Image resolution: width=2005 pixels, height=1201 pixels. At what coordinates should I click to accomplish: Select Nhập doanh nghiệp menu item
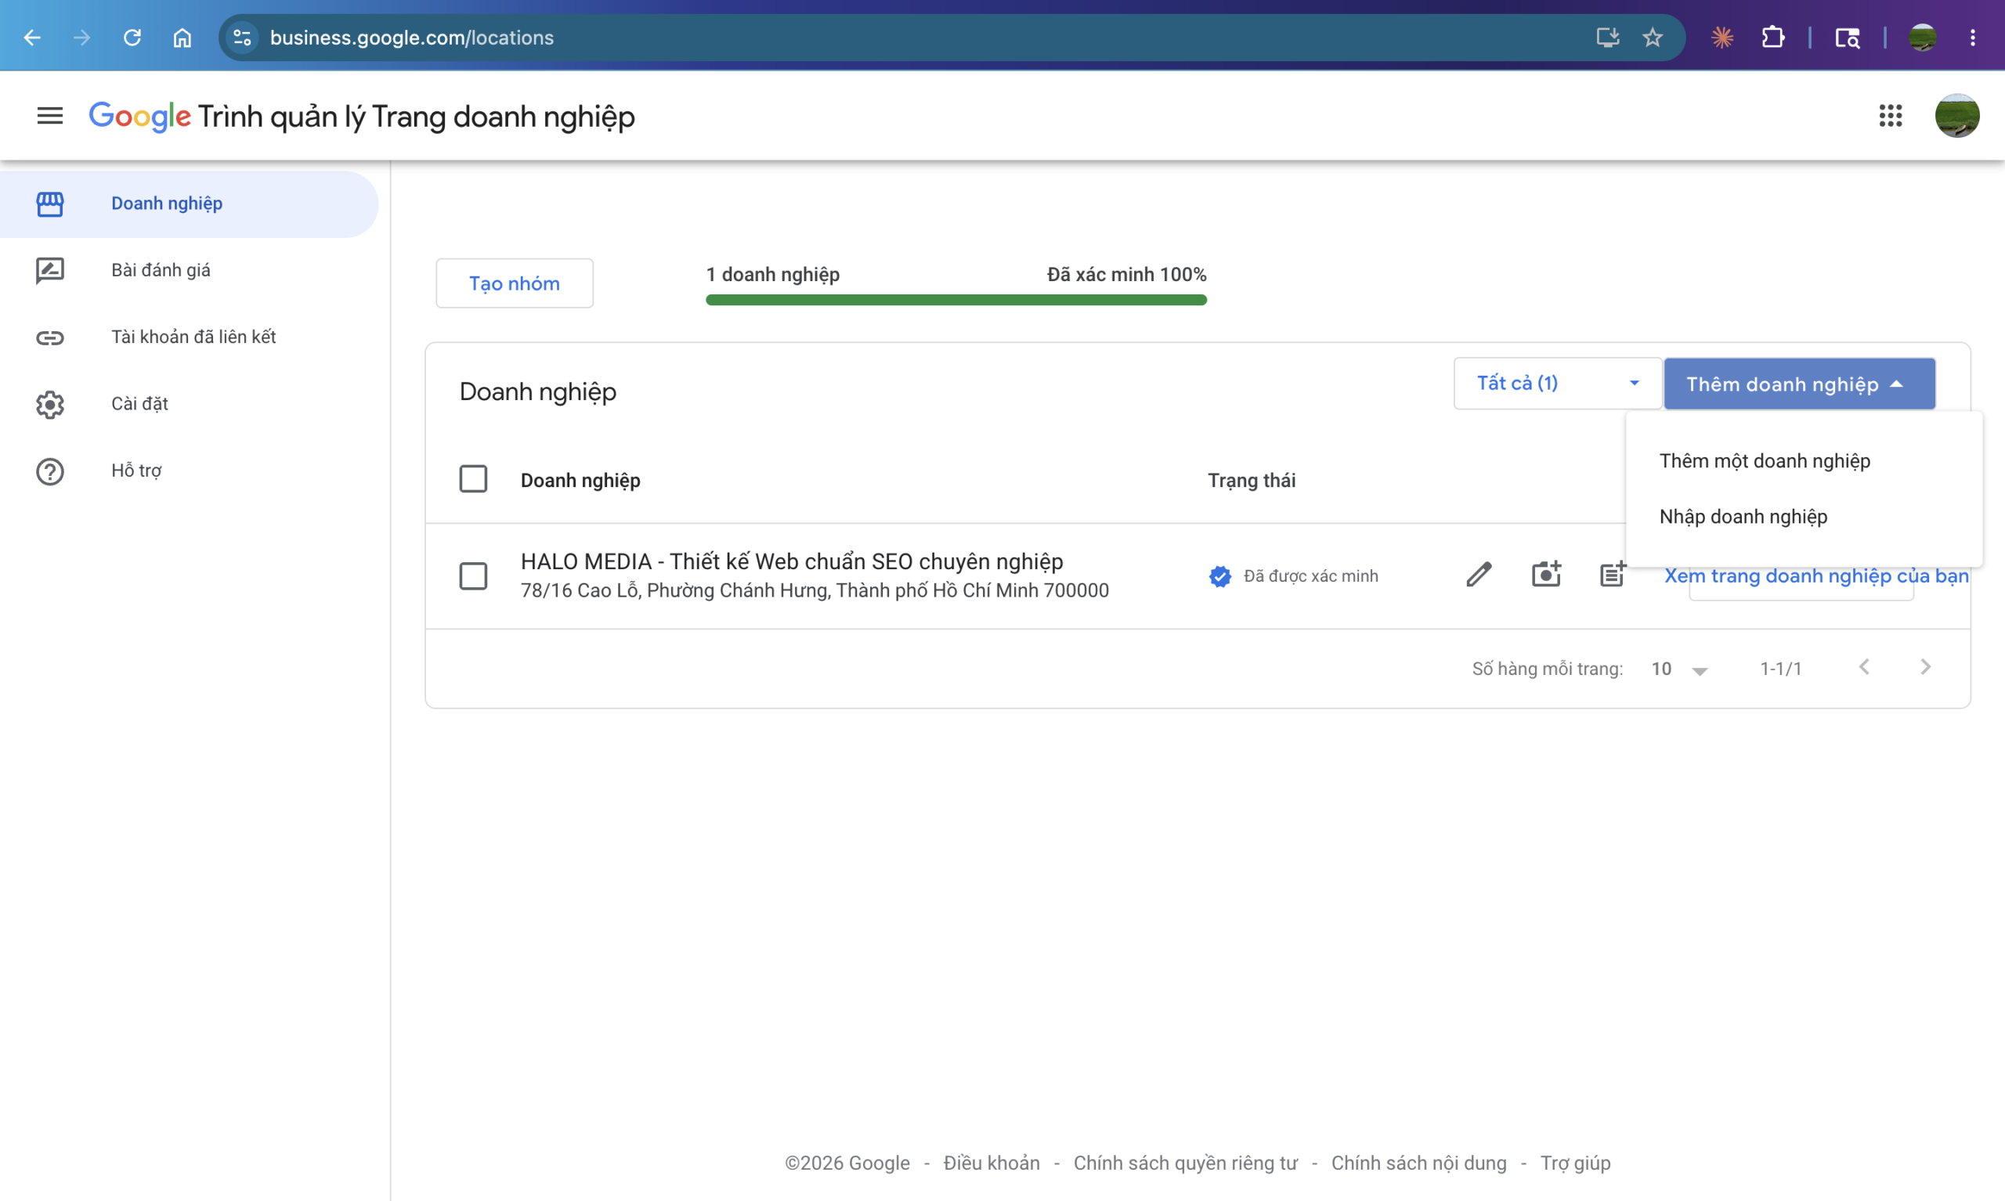coord(1804,516)
